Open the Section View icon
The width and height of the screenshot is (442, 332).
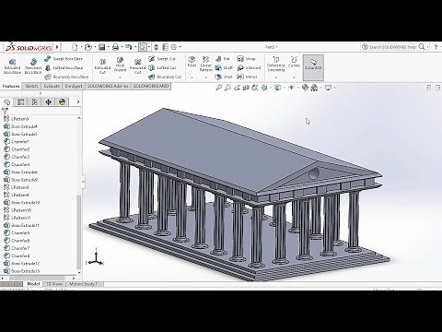[x=246, y=88]
